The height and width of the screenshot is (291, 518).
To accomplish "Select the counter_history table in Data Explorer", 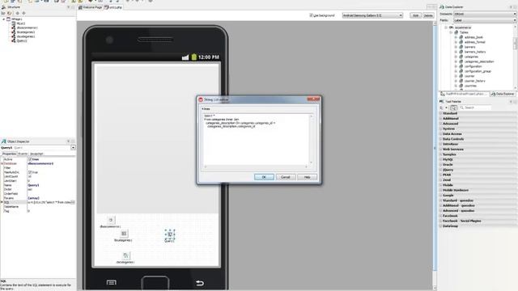I will (x=475, y=81).
